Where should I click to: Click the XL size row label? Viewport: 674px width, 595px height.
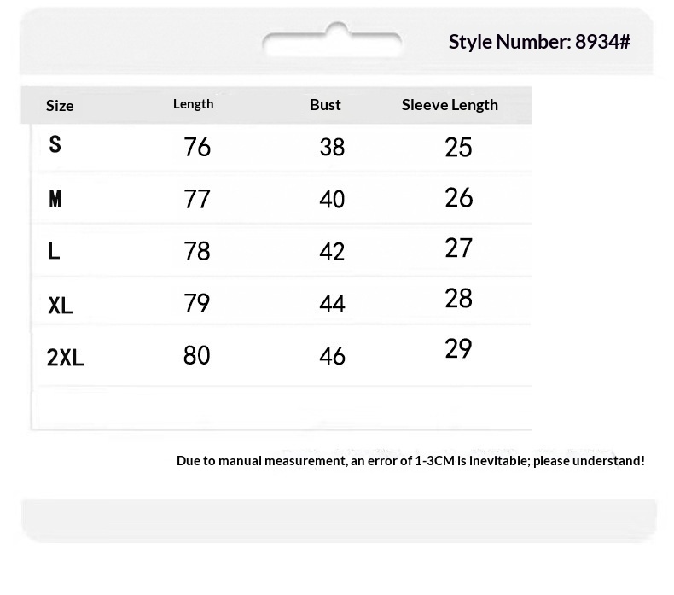click(x=61, y=305)
